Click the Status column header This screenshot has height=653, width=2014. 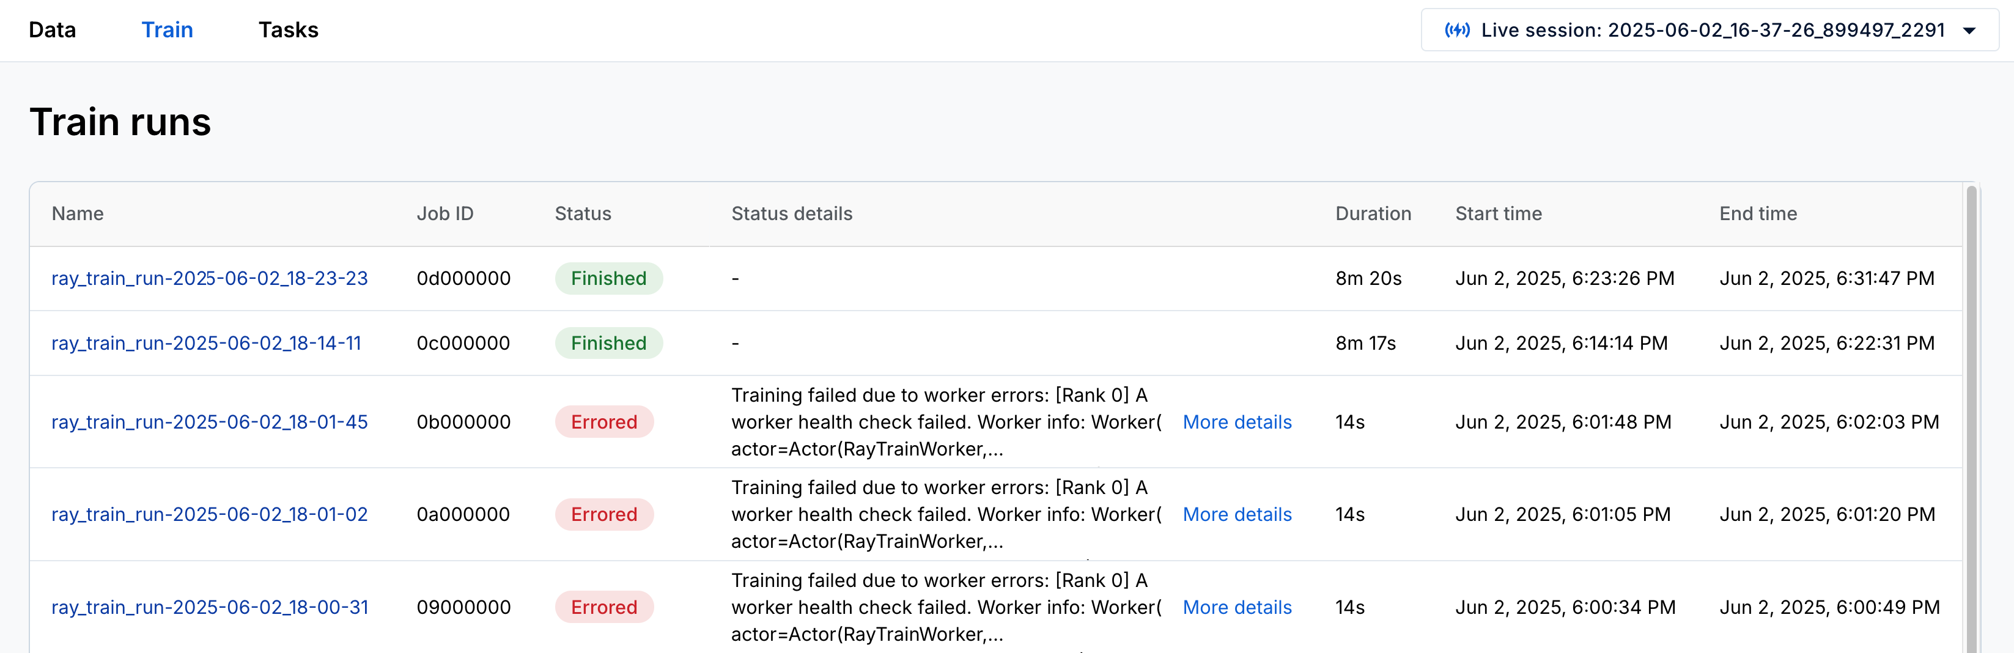point(583,213)
